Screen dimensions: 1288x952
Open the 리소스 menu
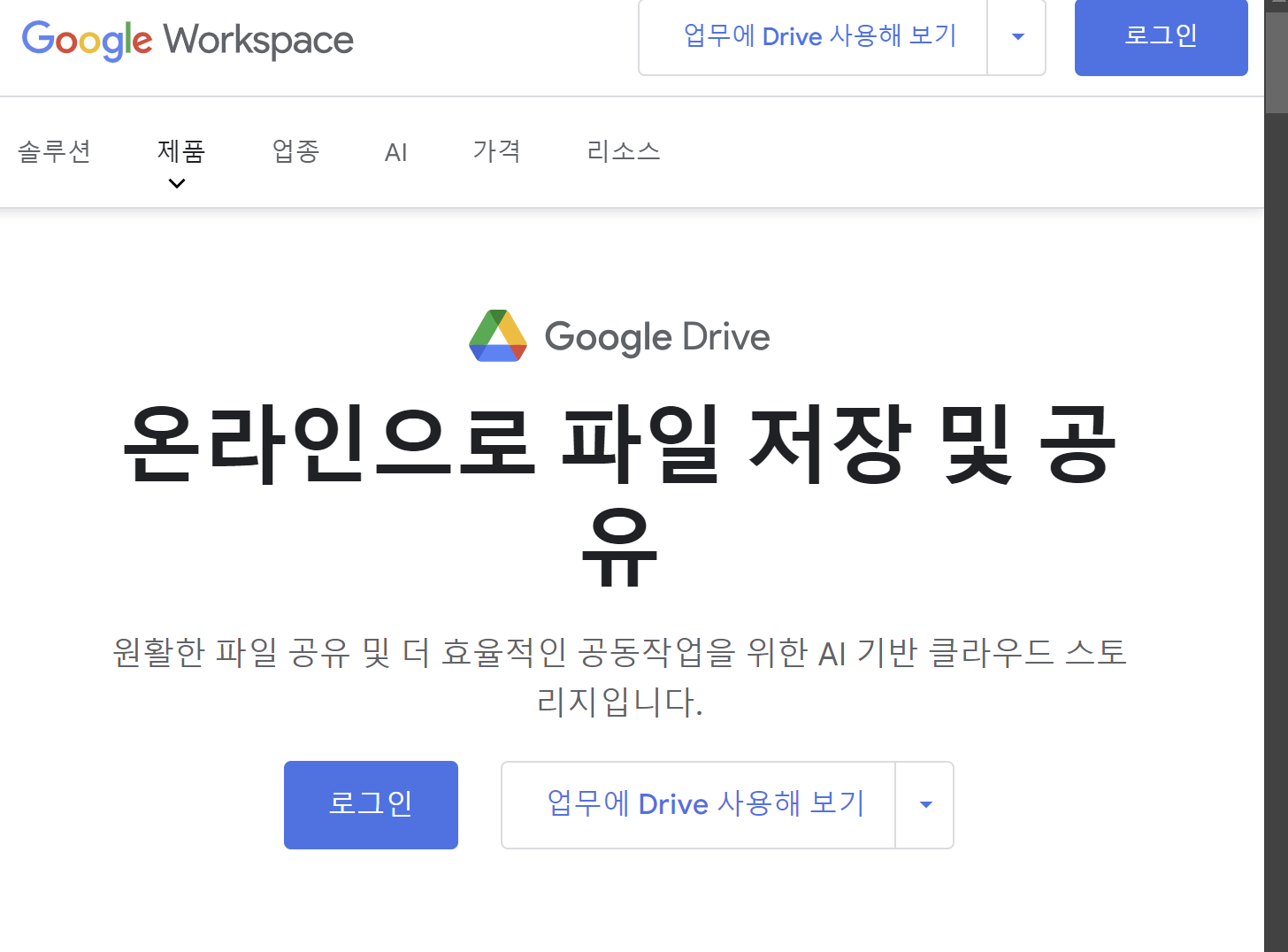624,151
